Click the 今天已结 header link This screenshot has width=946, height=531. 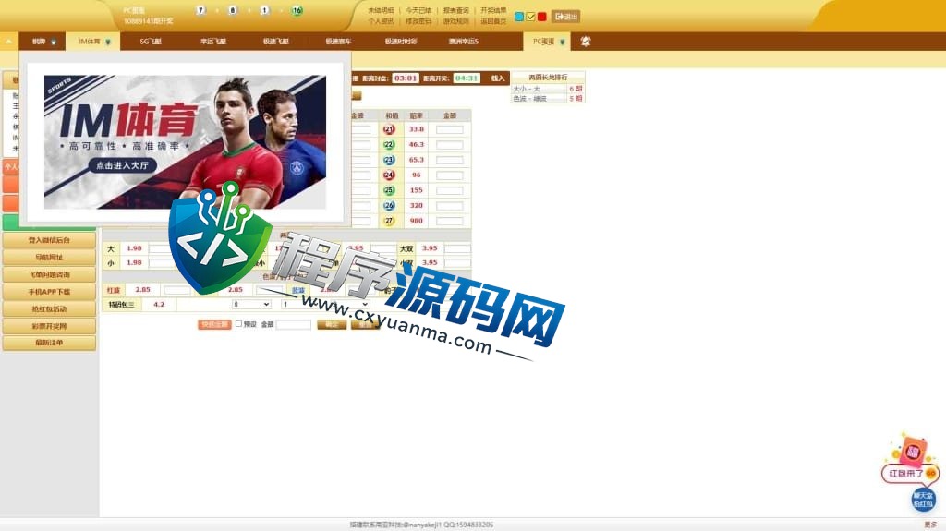point(418,10)
